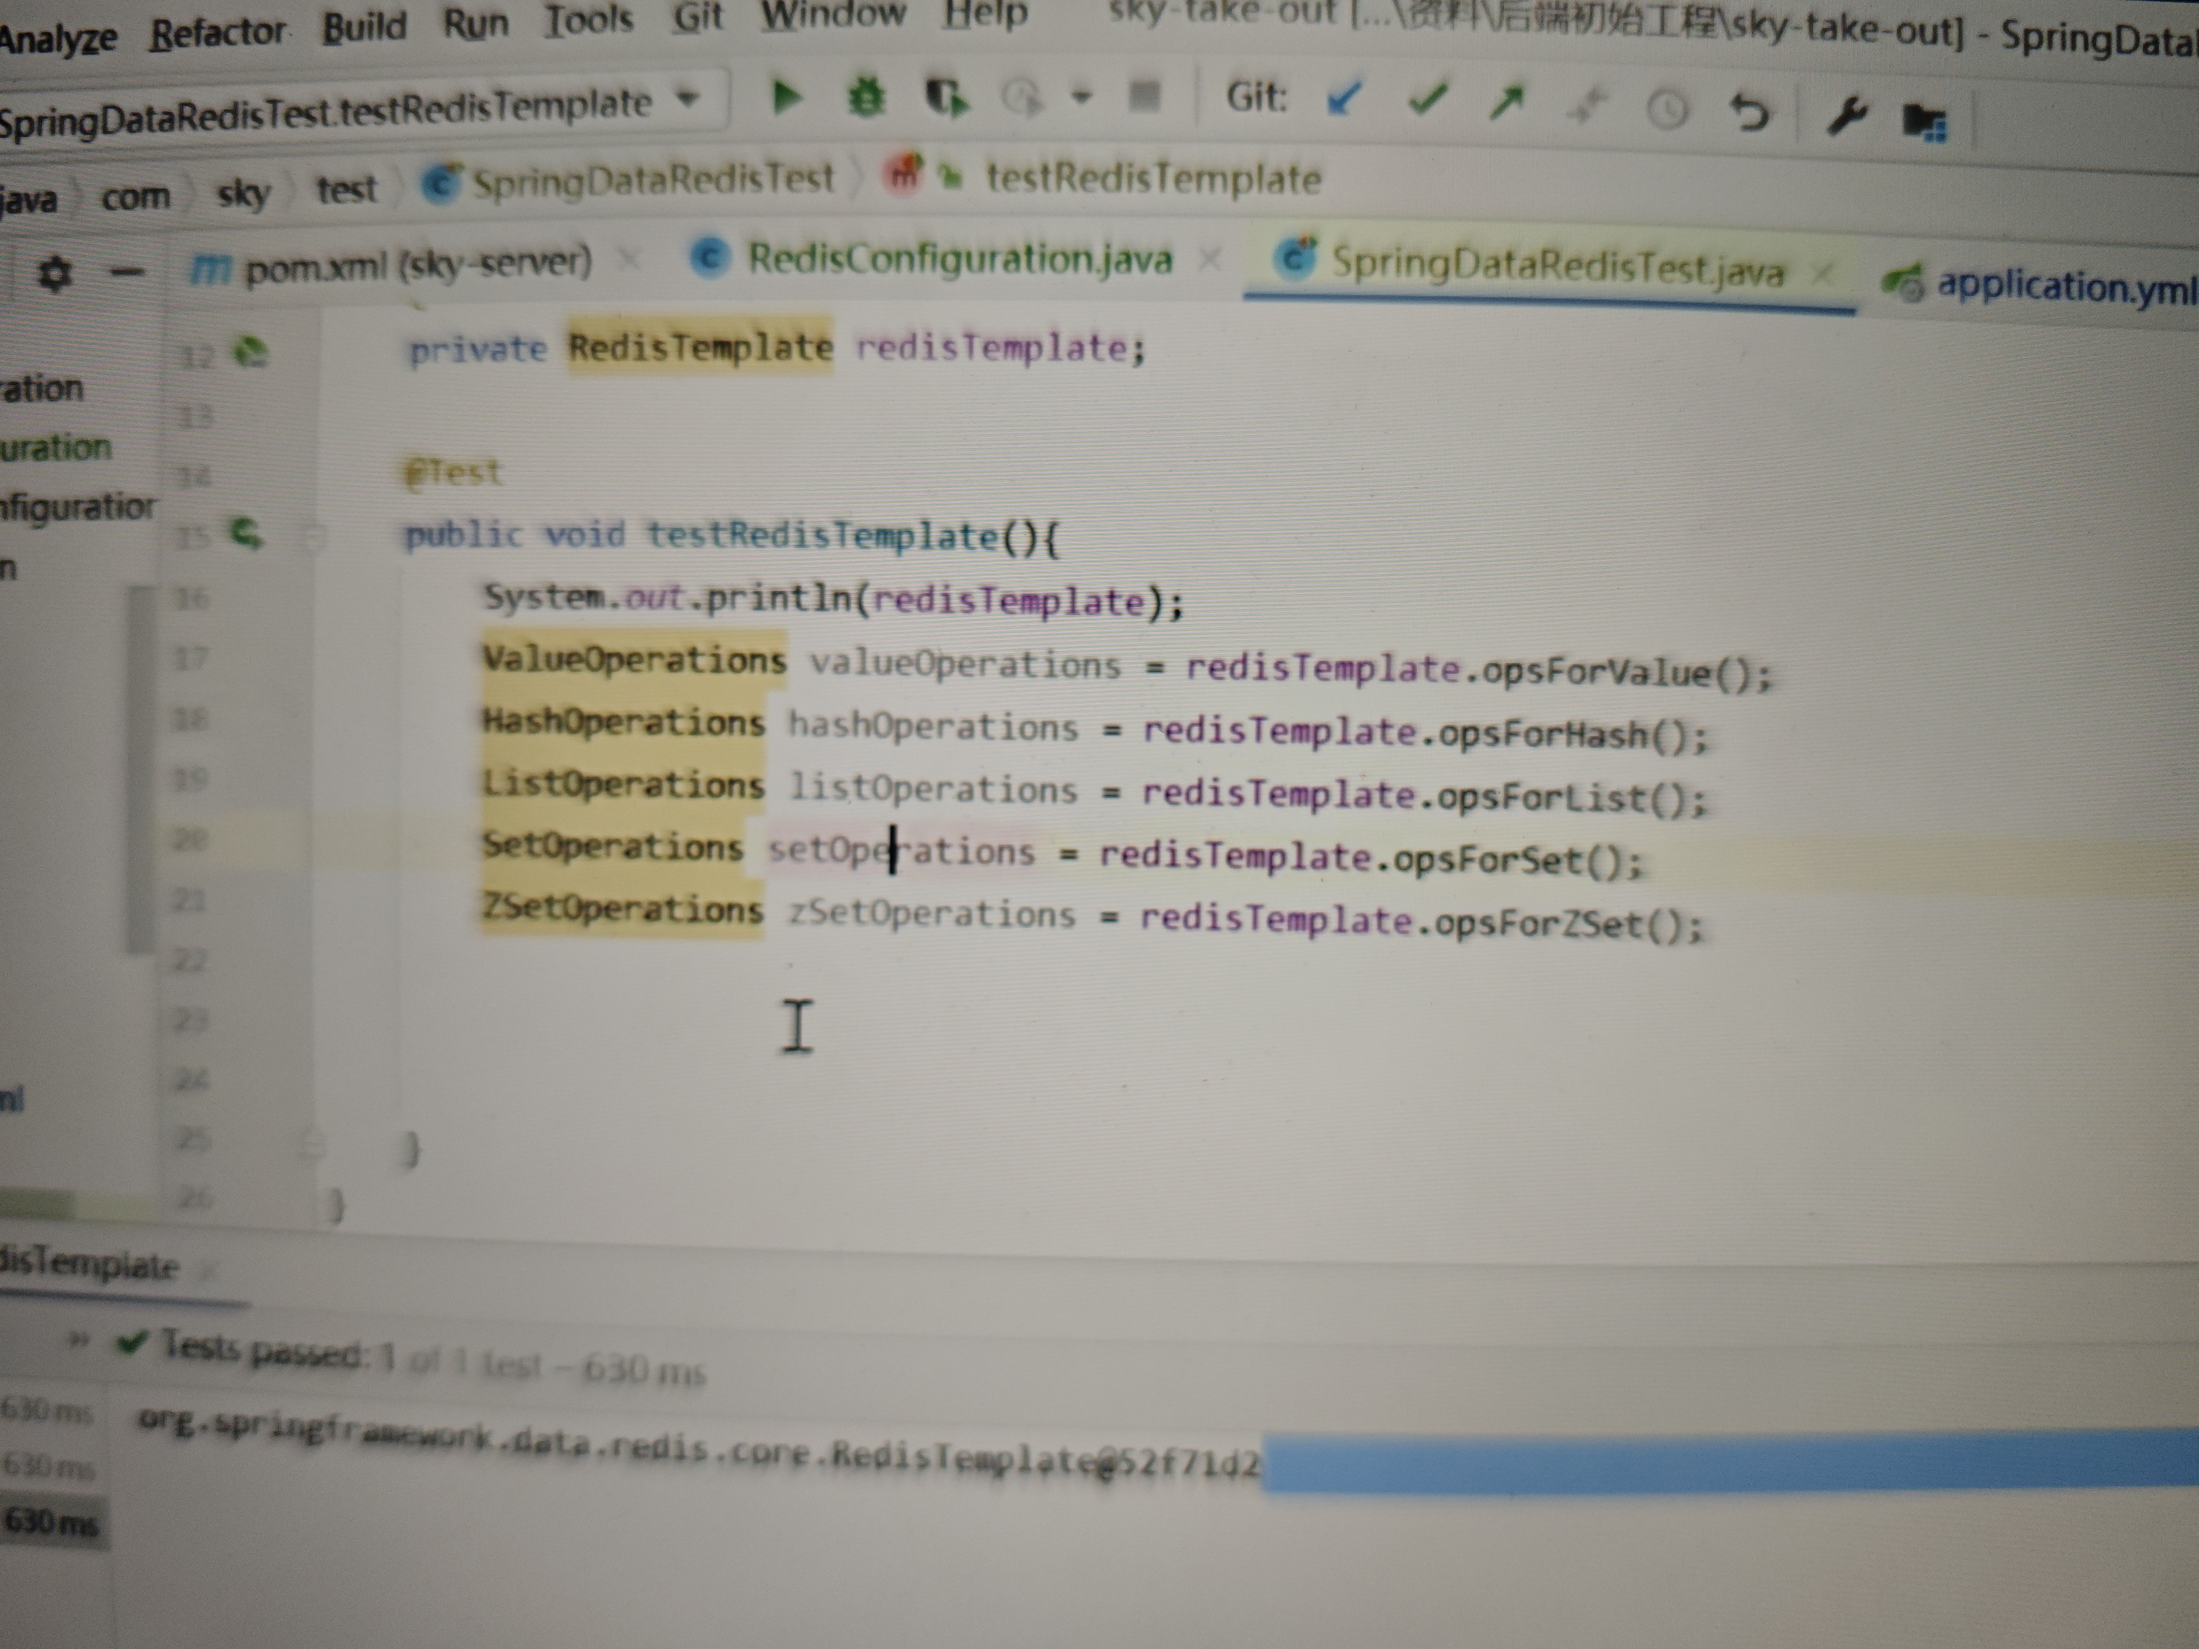
Task: Click the Git commit checkmark icon
Action: click(x=1428, y=98)
